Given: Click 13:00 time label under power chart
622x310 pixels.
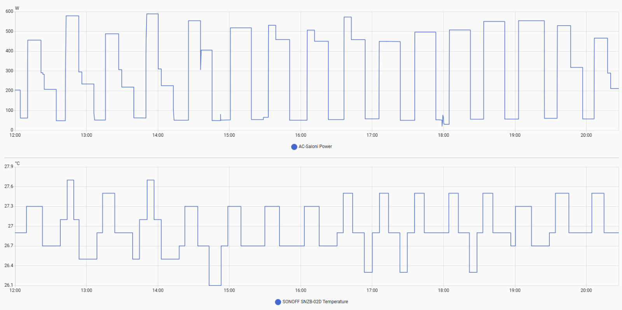Looking at the screenshot, I should 86,135.
